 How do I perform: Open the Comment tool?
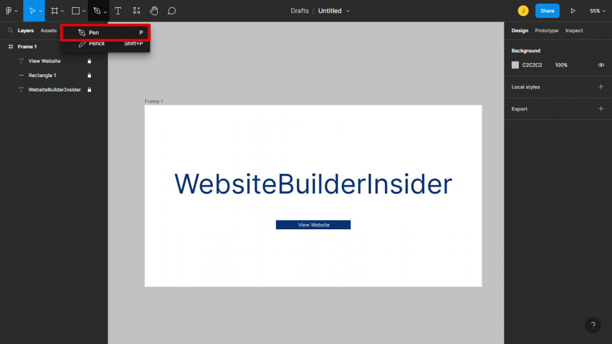(172, 10)
